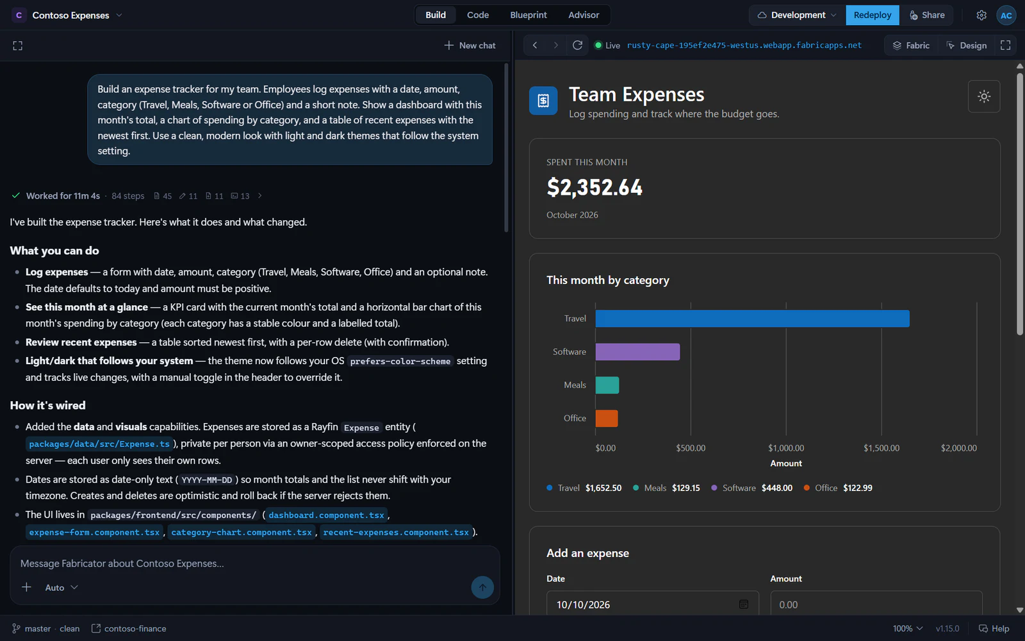Open the expense-form.component.tsx file link
The height and width of the screenshot is (641, 1025).
(94, 533)
